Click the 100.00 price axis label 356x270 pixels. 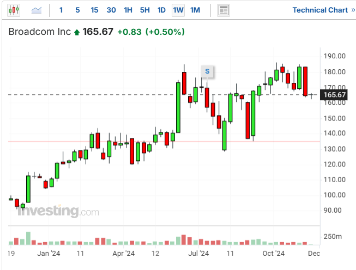[334, 195]
